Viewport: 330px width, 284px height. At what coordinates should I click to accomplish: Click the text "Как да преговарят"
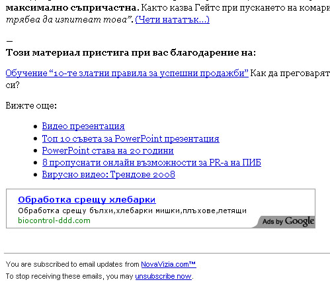290,73
